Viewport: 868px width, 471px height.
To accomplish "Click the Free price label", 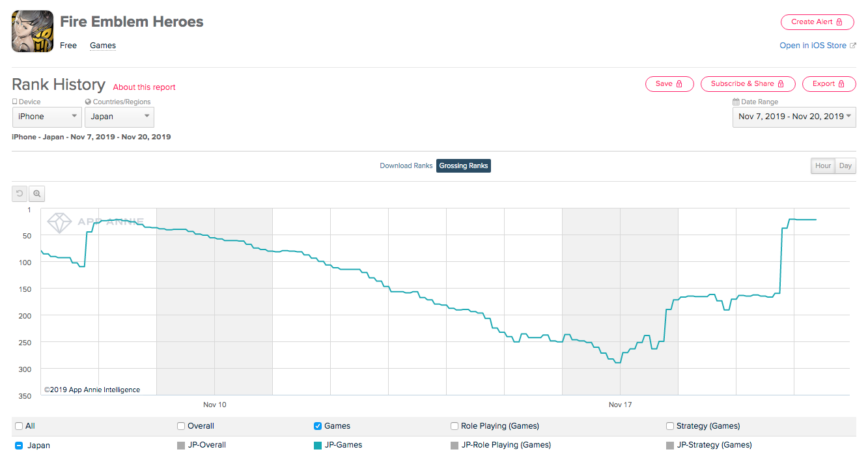I will tap(68, 46).
